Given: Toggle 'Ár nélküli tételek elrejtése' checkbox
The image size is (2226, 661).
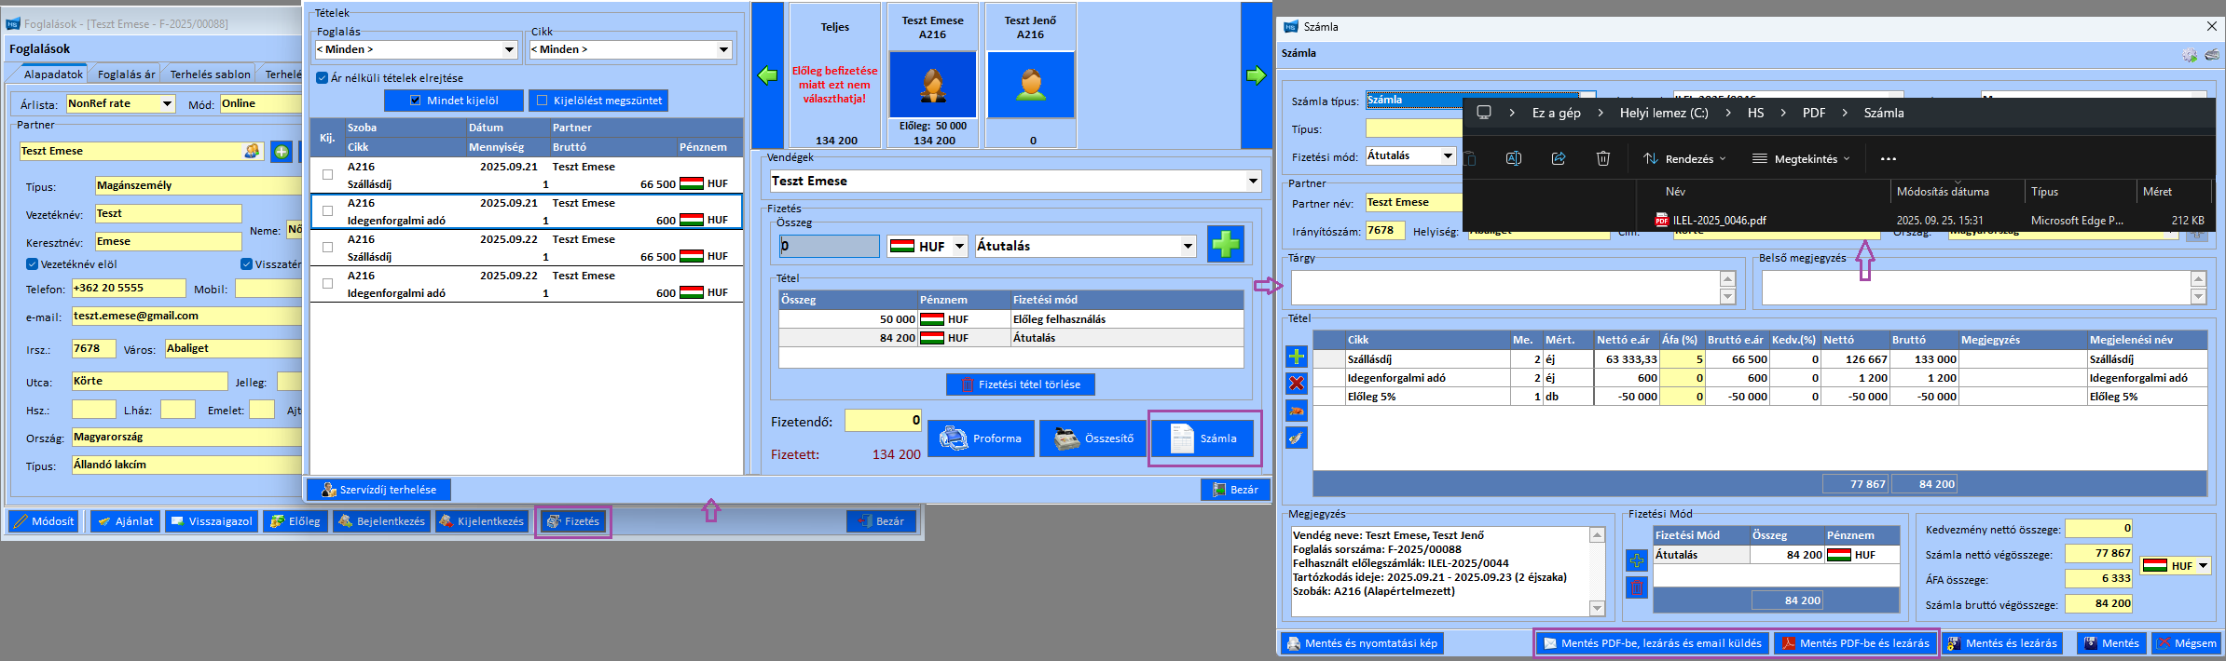Looking at the screenshot, I should point(322,78).
